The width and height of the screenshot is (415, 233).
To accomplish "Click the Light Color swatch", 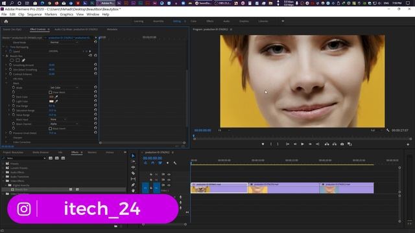I will coord(51,101).
